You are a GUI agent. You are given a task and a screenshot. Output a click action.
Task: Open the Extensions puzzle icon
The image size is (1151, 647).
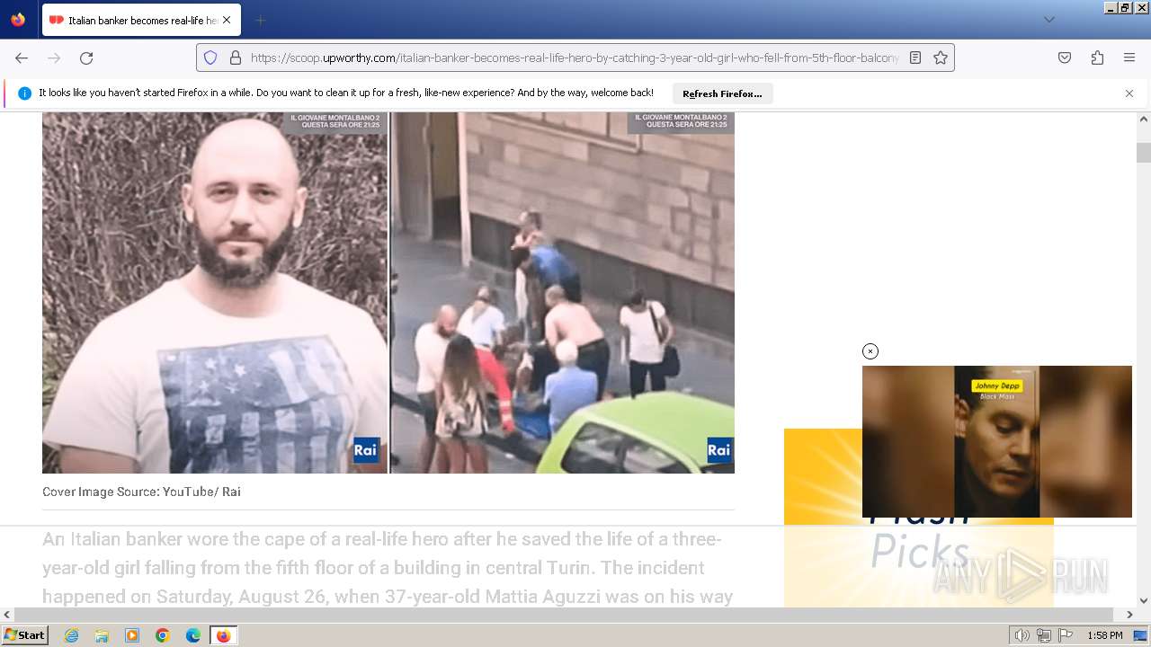pos(1097,58)
